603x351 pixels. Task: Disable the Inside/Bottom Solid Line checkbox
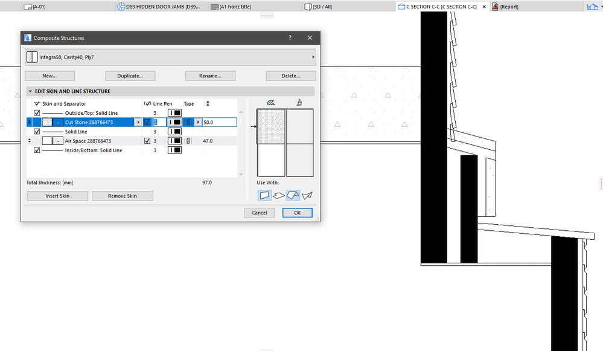click(37, 150)
